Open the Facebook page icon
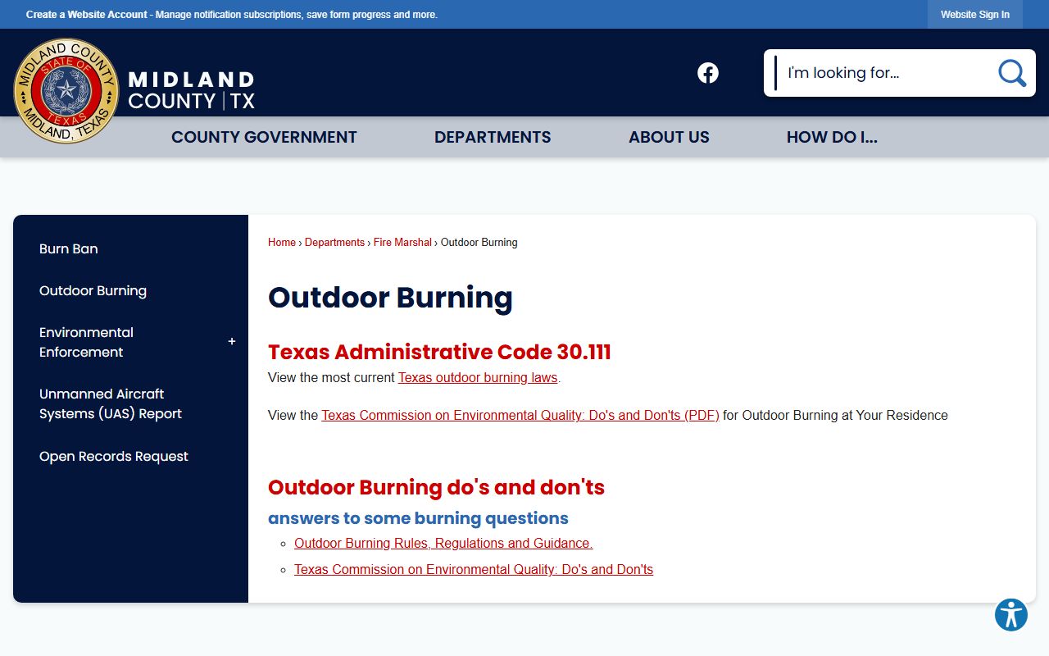 click(708, 73)
